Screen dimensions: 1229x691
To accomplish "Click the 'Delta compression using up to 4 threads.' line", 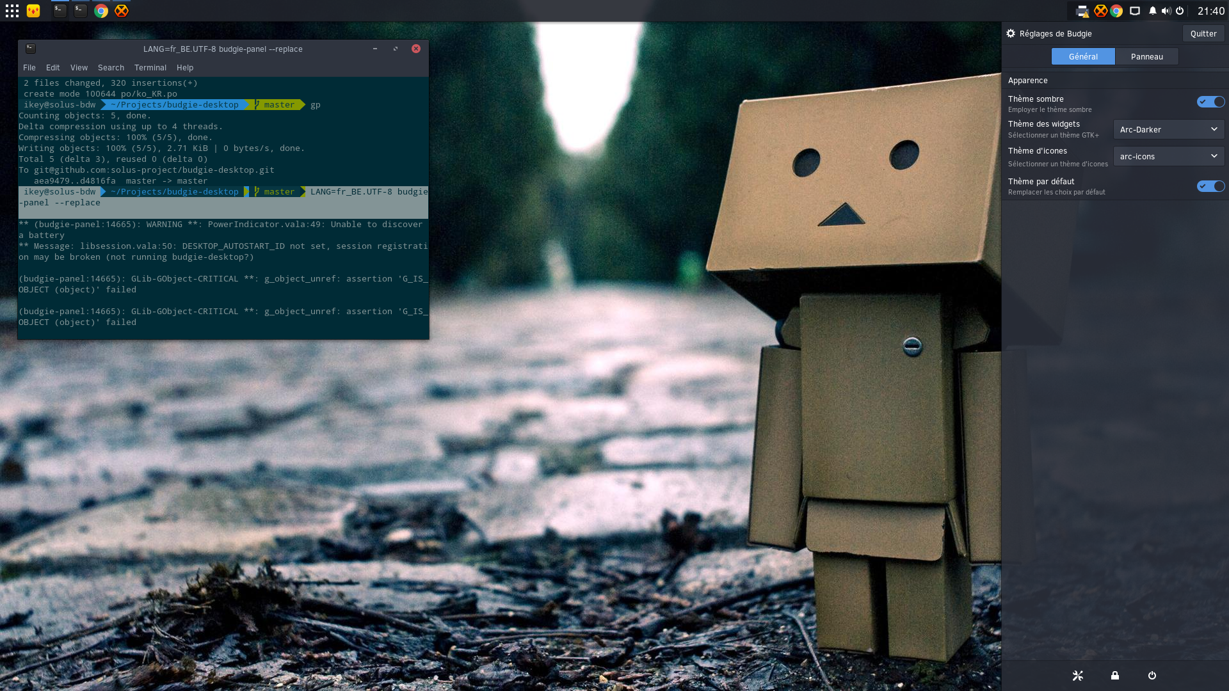I will (x=120, y=127).
